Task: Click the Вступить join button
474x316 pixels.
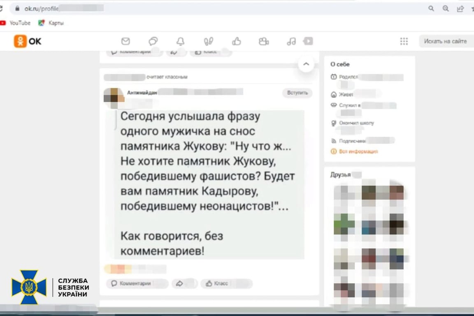Action: 297,93
